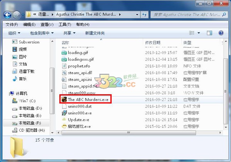This screenshot has width=231, height=162.
Task: Open 本地磁盘 (E:)
Action: [27, 116]
